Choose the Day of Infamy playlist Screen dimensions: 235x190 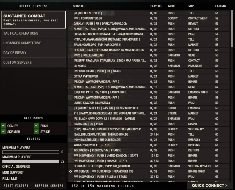click(x=33, y=53)
